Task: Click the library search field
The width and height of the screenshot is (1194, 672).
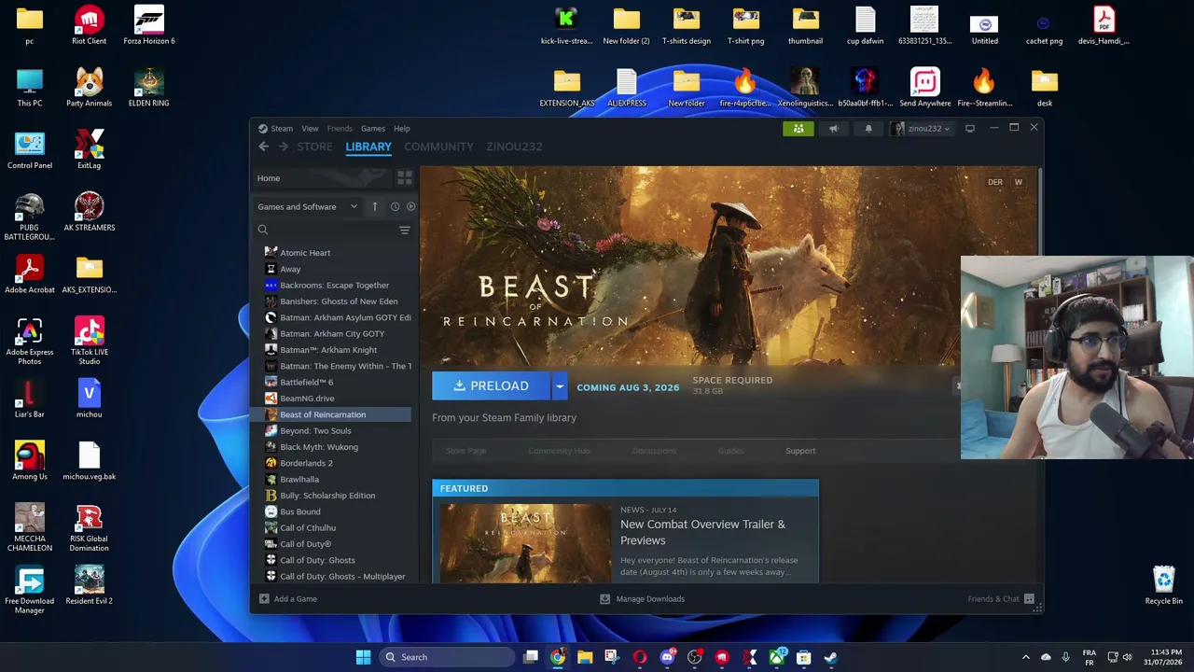Action: coord(326,230)
